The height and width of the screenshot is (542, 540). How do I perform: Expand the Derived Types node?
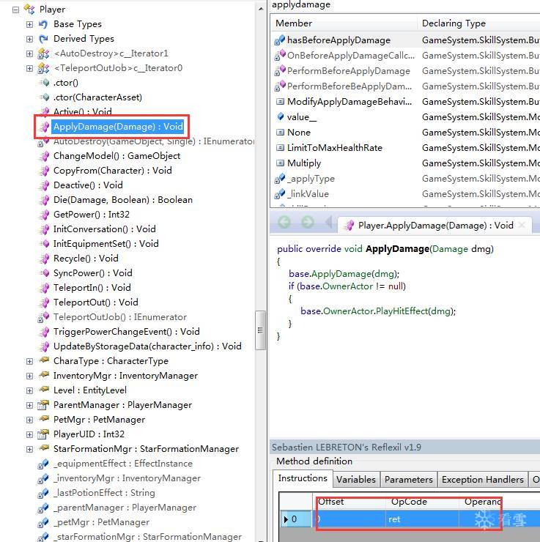click(x=30, y=39)
